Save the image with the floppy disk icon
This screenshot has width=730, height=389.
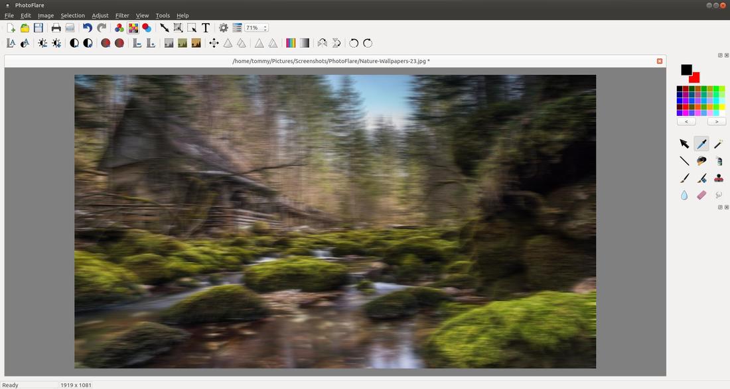[x=38, y=28]
